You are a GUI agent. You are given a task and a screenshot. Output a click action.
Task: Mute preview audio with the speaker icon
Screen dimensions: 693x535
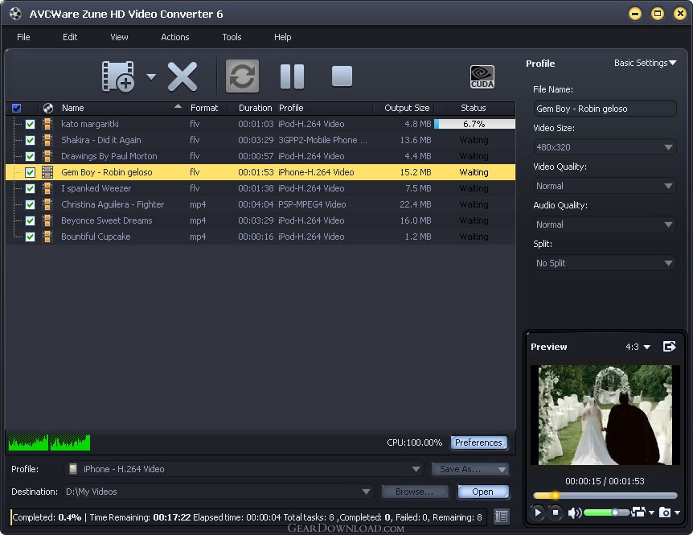[574, 513]
